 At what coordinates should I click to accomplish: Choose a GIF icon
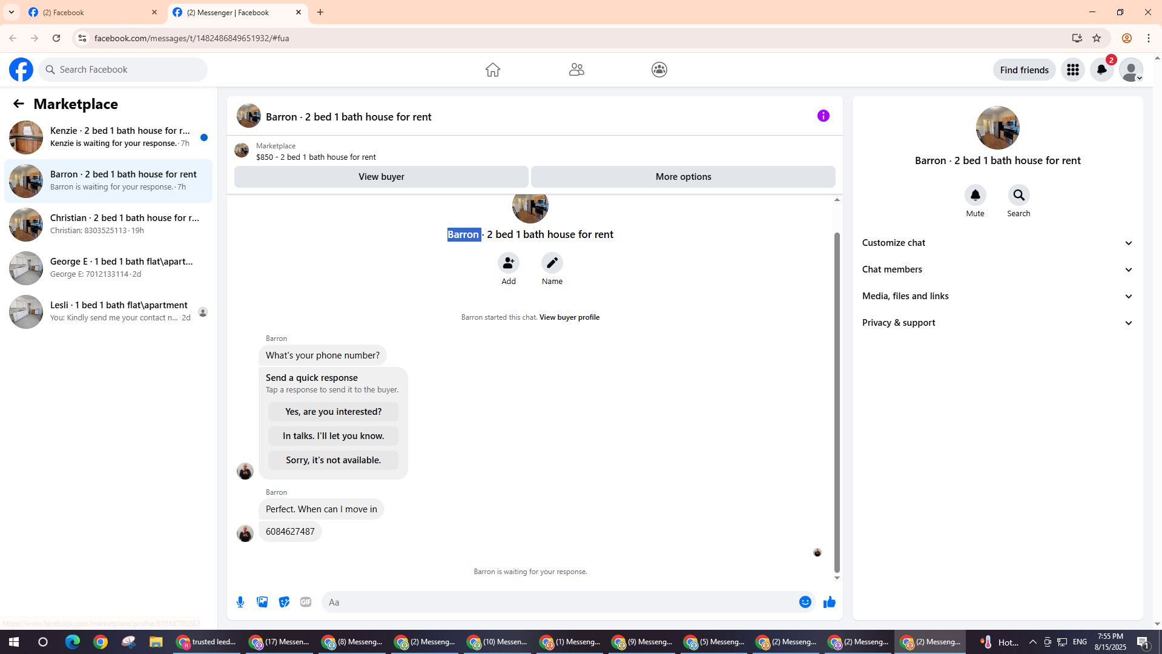306,602
